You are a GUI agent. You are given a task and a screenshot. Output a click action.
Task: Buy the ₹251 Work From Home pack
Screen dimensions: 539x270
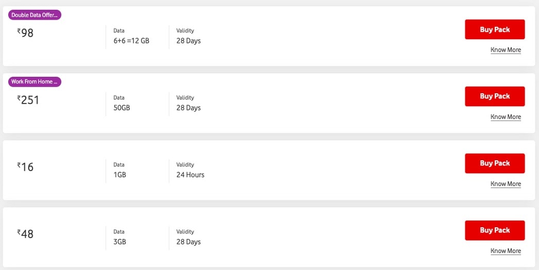pyautogui.click(x=495, y=96)
